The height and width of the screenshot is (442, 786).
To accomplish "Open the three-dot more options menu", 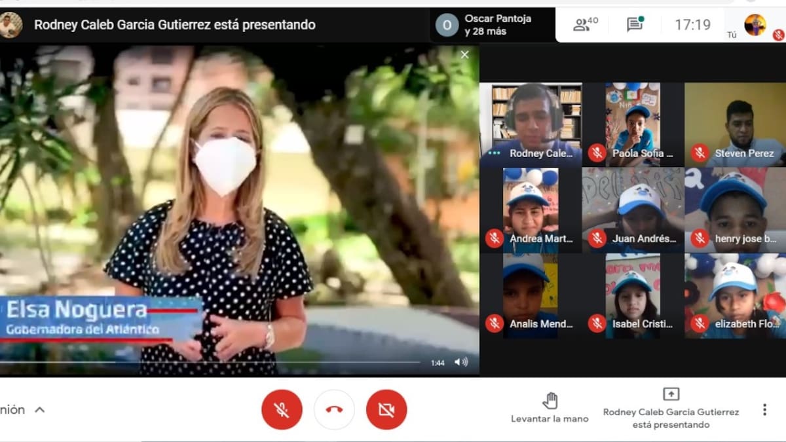I will click(764, 410).
